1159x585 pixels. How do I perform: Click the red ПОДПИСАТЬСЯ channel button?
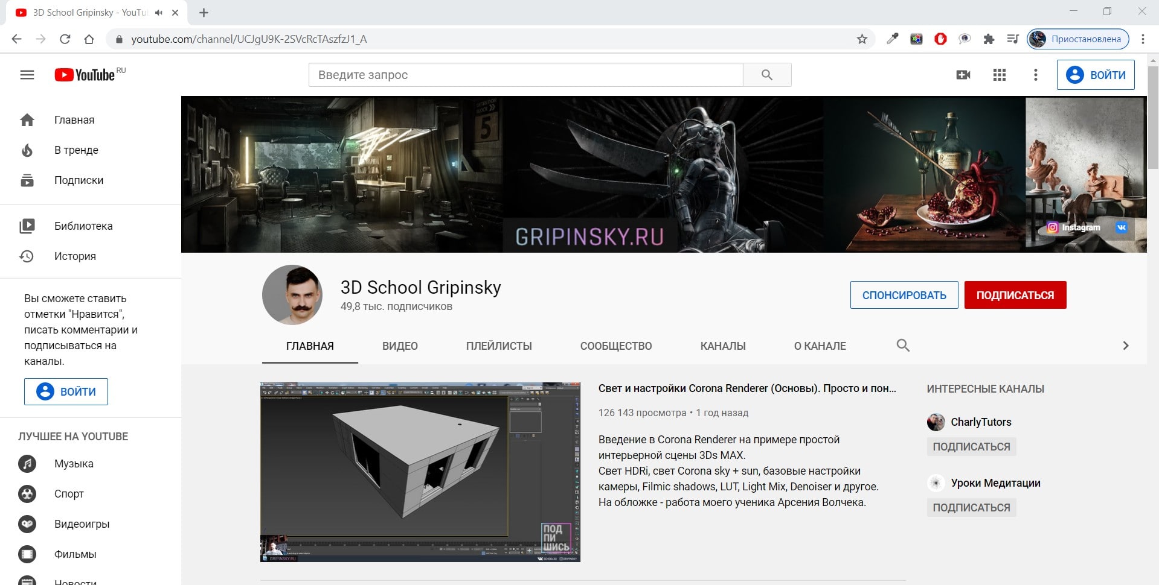[1015, 295]
